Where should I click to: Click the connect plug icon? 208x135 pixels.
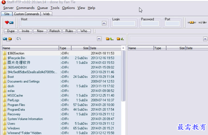click(192, 22)
